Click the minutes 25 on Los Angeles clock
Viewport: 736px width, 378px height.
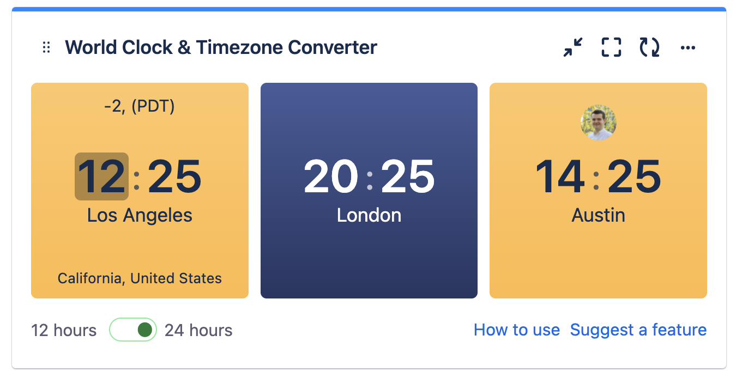point(174,176)
